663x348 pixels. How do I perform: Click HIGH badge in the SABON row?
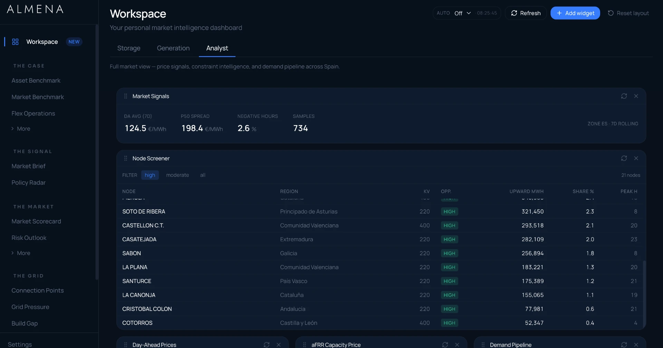pos(449,253)
